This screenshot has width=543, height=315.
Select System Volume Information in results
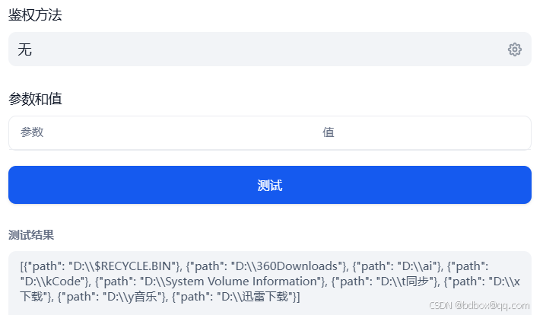click(x=240, y=282)
